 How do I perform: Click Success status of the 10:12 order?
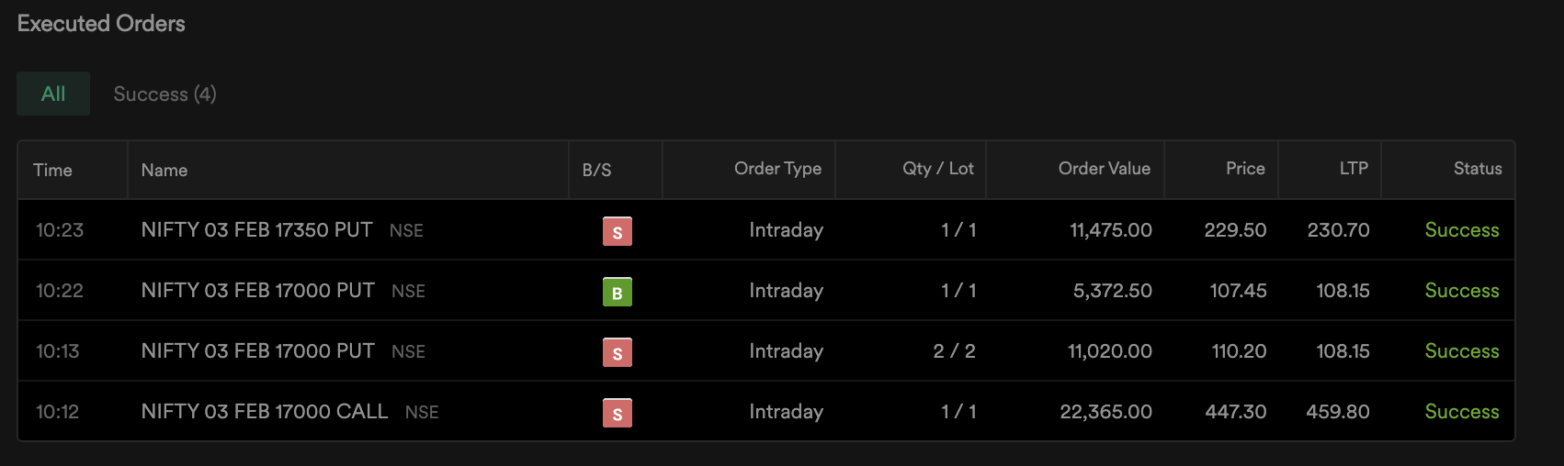click(x=1462, y=411)
